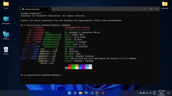Image resolution: width=172 pixels, height=96 pixels.
Task: Click the battery tray icon
Action: tap(141, 93)
